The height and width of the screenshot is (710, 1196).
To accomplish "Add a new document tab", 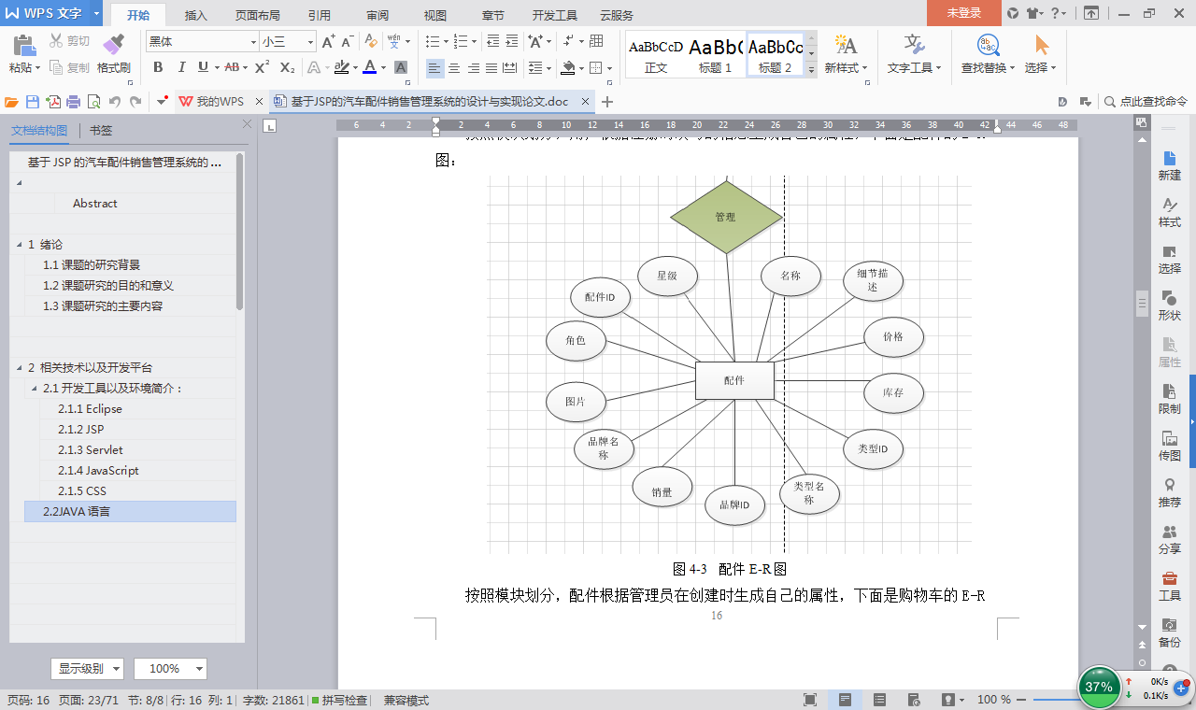I will 607,102.
